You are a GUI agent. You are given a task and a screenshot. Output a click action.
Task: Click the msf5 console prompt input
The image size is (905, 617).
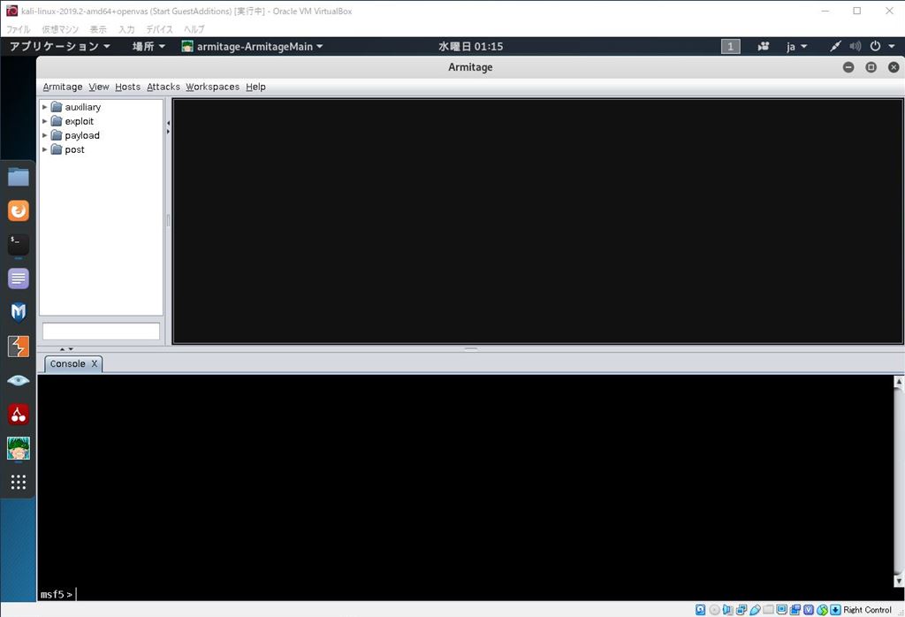pyautogui.click(x=466, y=594)
